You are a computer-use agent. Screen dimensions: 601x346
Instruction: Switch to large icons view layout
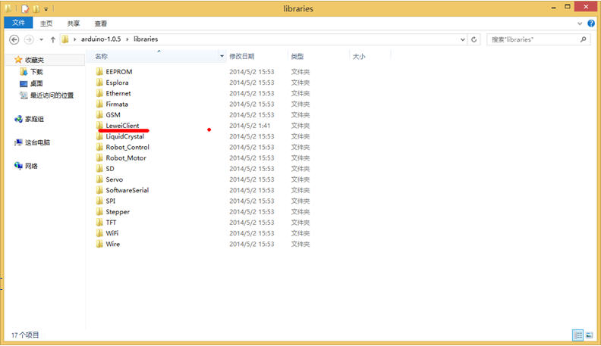click(x=589, y=335)
